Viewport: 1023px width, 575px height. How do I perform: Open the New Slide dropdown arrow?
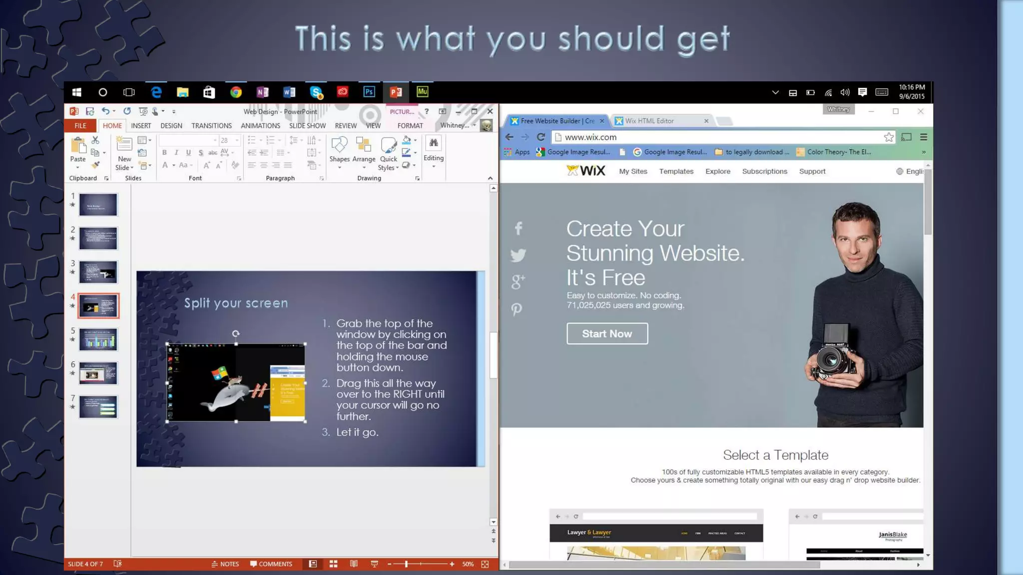coord(132,168)
